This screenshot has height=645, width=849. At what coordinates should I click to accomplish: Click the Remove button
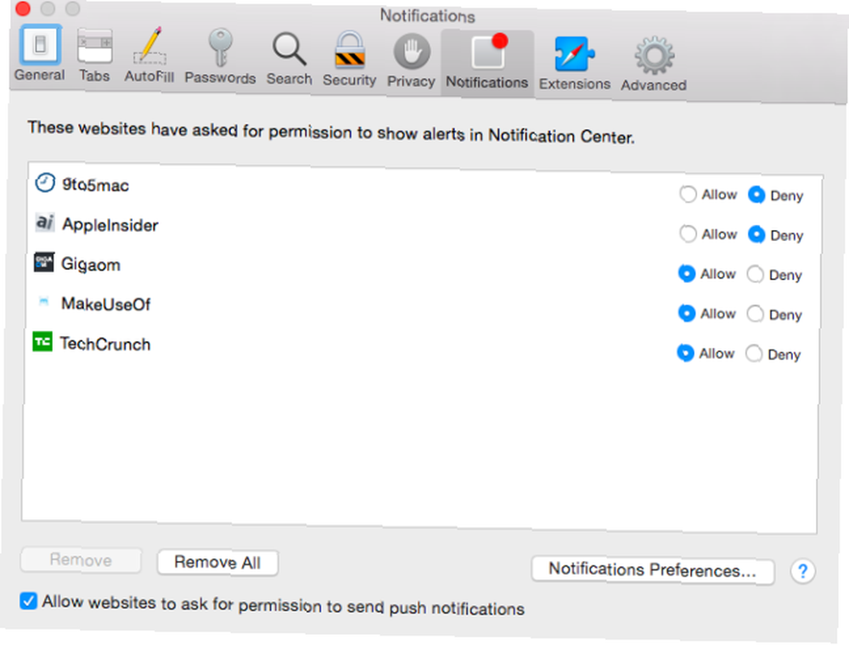click(x=81, y=560)
